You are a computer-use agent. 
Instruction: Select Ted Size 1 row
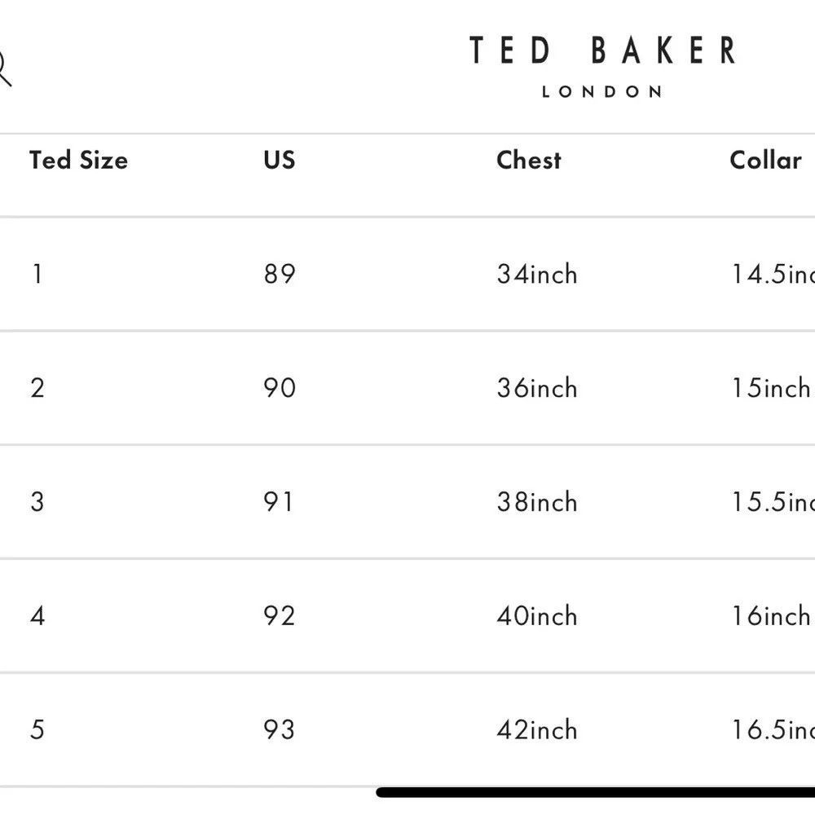pyautogui.click(x=37, y=275)
